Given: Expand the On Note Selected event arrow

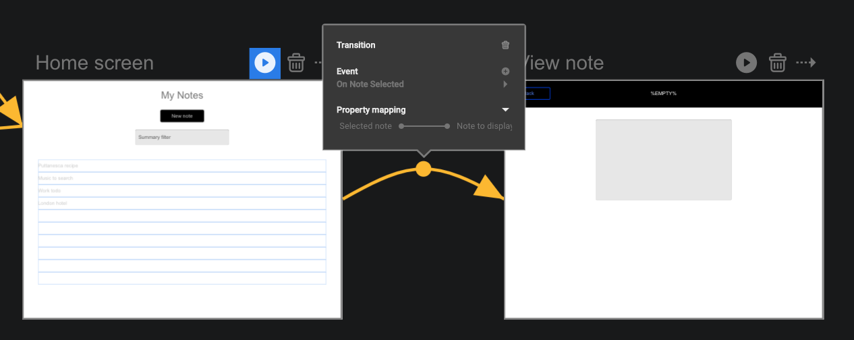Looking at the screenshot, I should pos(505,84).
